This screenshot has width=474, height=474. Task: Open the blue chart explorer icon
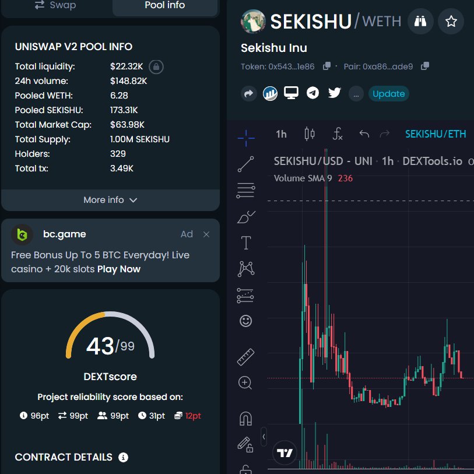tap(270, 93)
